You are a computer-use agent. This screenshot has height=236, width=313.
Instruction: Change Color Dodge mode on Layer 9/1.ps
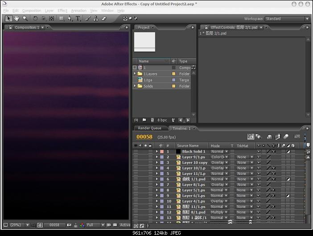tap(219, 157)
